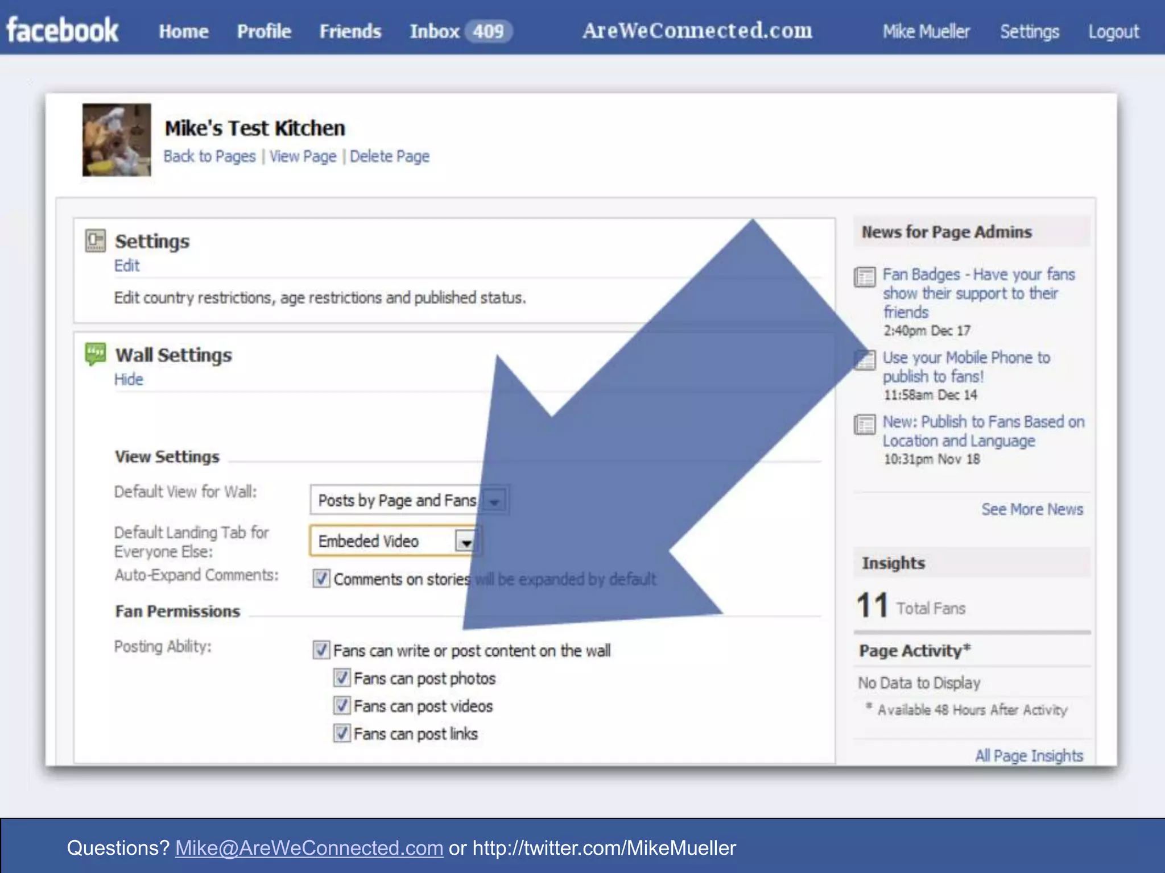Click the All Page Insights link
Screen dimensions: 1165x873
coord(1028,755)
